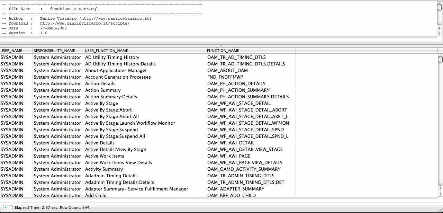Select the OAM_WF_AWI_DETAIL.VIEW_STAGE cell
This screenshot has width=443, height=213.
pos(251,149)
